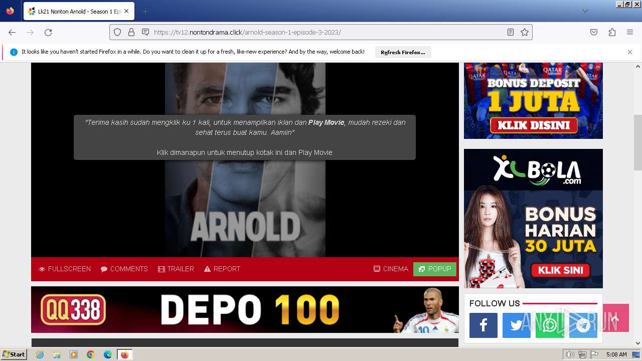642x361 pixels.
Task: Switch the player to FULLSCREEN
Action: [65, 269]
